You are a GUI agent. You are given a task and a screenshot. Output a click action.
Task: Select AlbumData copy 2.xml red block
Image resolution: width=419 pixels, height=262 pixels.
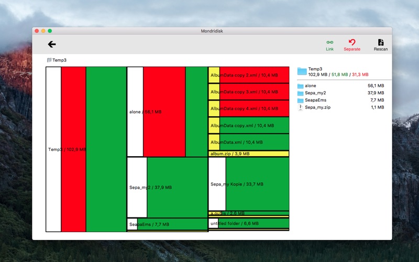(x=248, y=75)
